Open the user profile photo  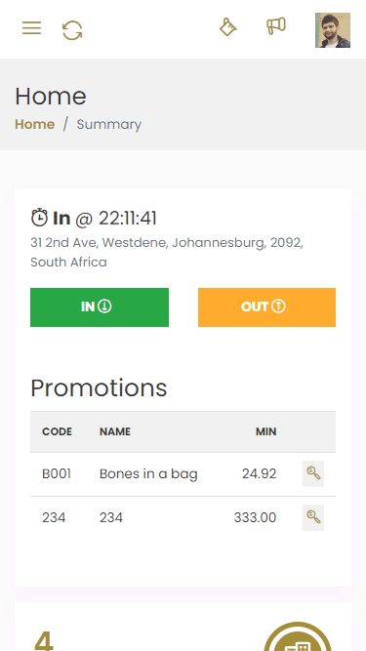coord(333,30)
